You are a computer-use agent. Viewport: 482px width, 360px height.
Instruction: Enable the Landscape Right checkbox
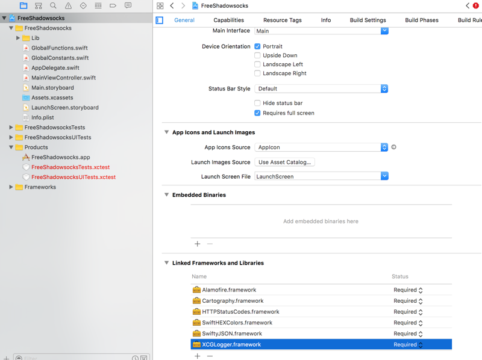point(257,73)
